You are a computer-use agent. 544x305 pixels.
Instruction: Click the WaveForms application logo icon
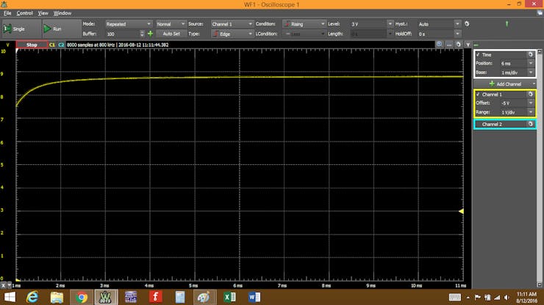click(4, 4)
